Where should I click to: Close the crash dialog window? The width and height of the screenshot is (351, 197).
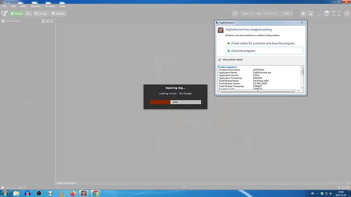click(302, 22)
